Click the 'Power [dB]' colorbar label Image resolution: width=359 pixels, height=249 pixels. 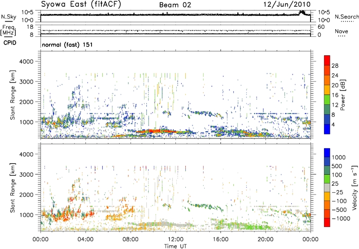[342, 95]
